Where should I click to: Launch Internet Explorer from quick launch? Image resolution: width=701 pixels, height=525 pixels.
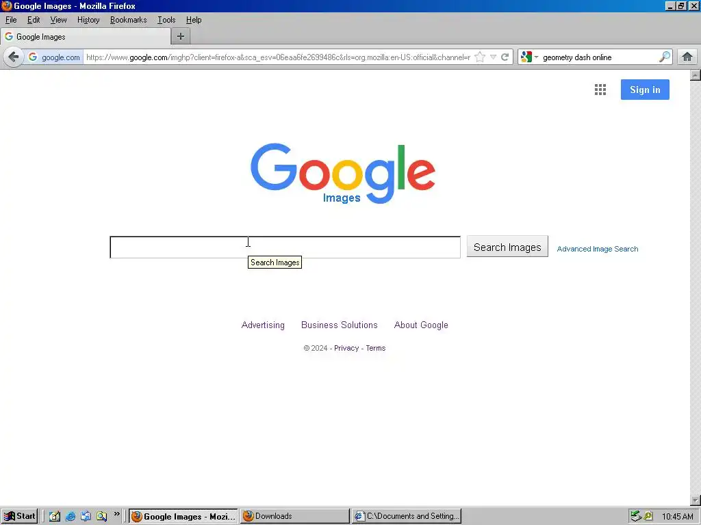71,516
